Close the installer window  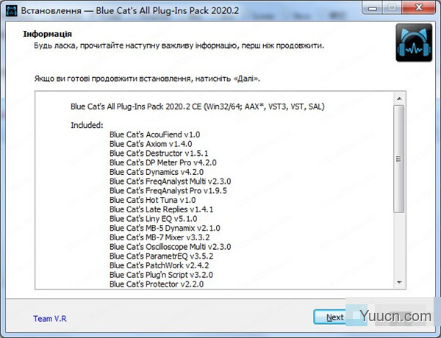coord(419,8)
